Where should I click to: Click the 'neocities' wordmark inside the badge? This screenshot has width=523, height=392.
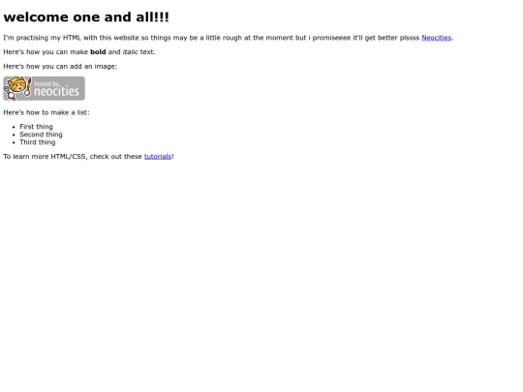click(56, 91)
